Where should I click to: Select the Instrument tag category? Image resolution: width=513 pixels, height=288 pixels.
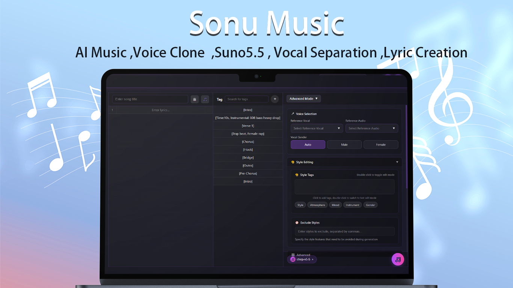click(353, 205)
